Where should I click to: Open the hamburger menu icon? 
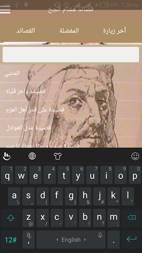tap(5, 10)
